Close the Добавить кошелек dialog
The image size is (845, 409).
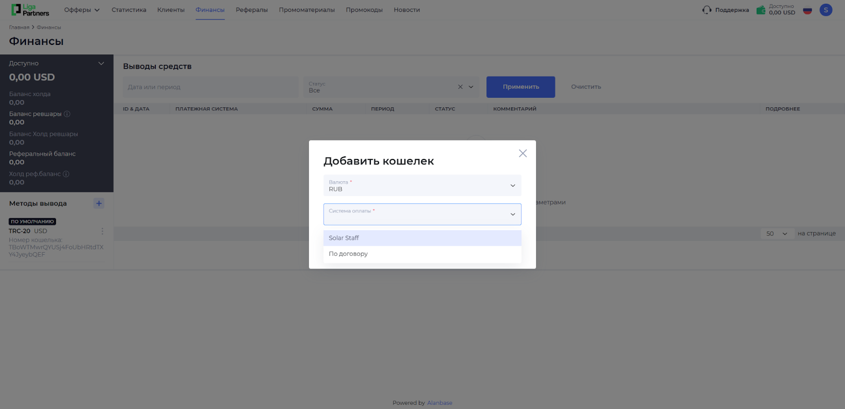[x=523, y=153]
